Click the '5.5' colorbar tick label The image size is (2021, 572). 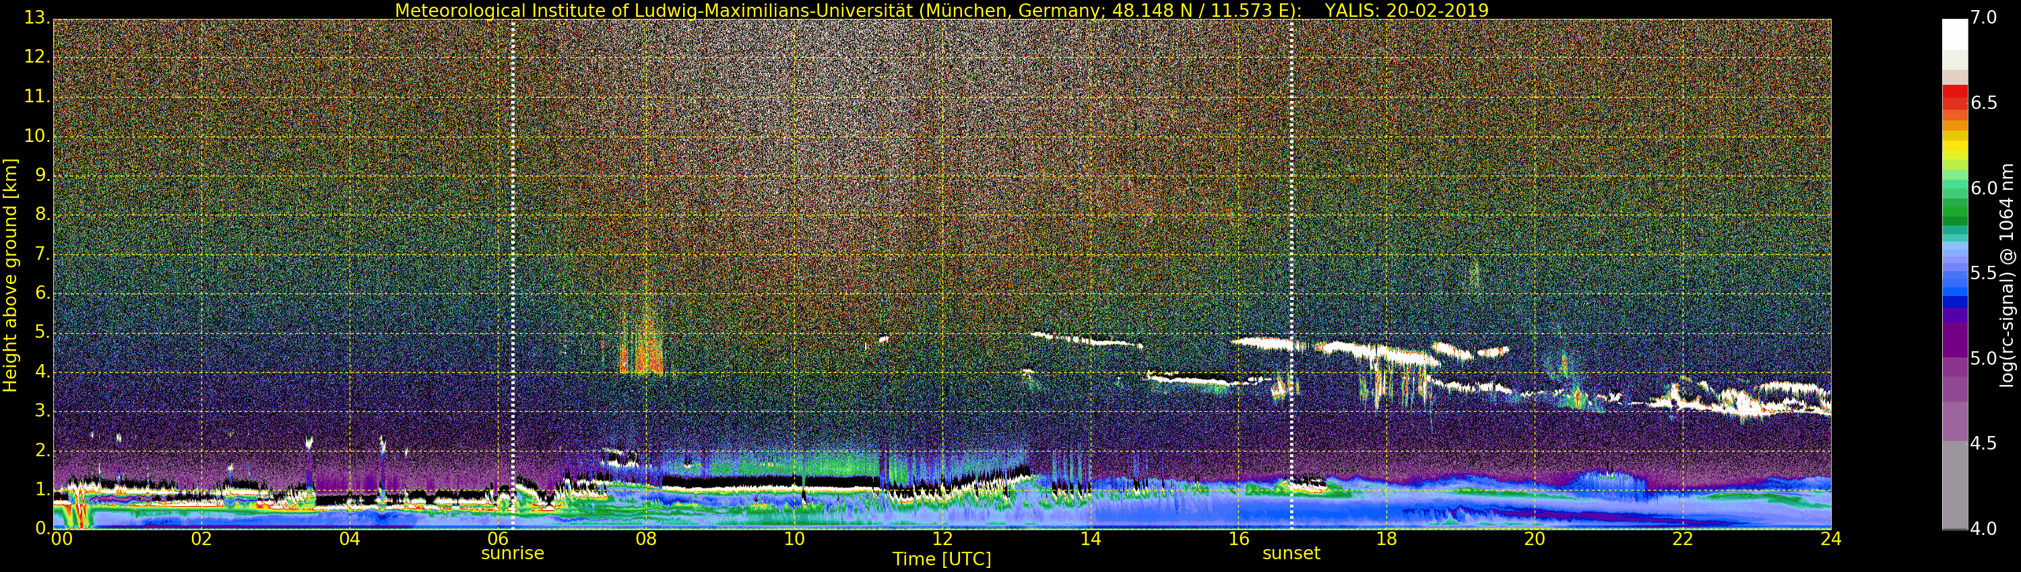pos(1984,273)
